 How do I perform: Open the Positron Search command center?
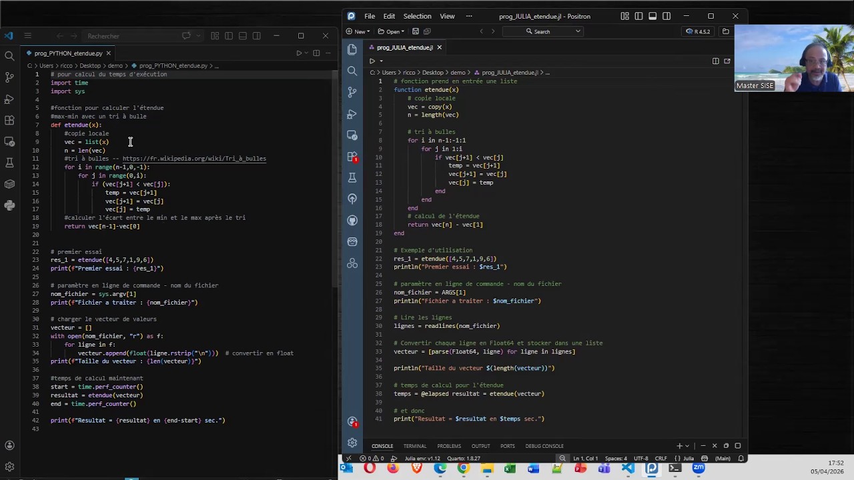click(542, 31)
